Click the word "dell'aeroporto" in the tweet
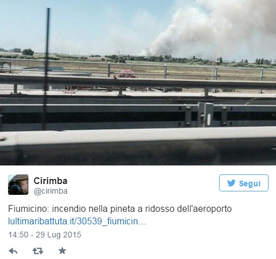Image resolution: width=276 pixels, height=259 pixels. (x=204, y=209)
